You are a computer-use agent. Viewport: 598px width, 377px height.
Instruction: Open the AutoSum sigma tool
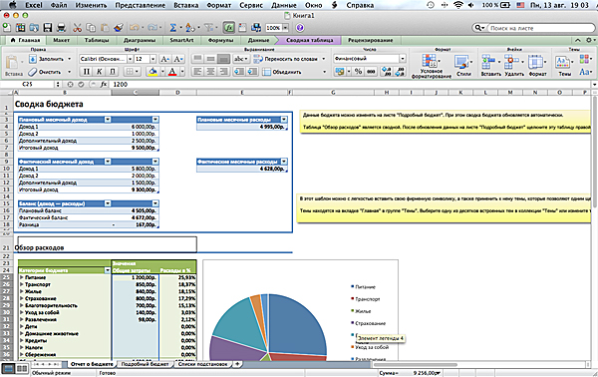pos(173,28)
